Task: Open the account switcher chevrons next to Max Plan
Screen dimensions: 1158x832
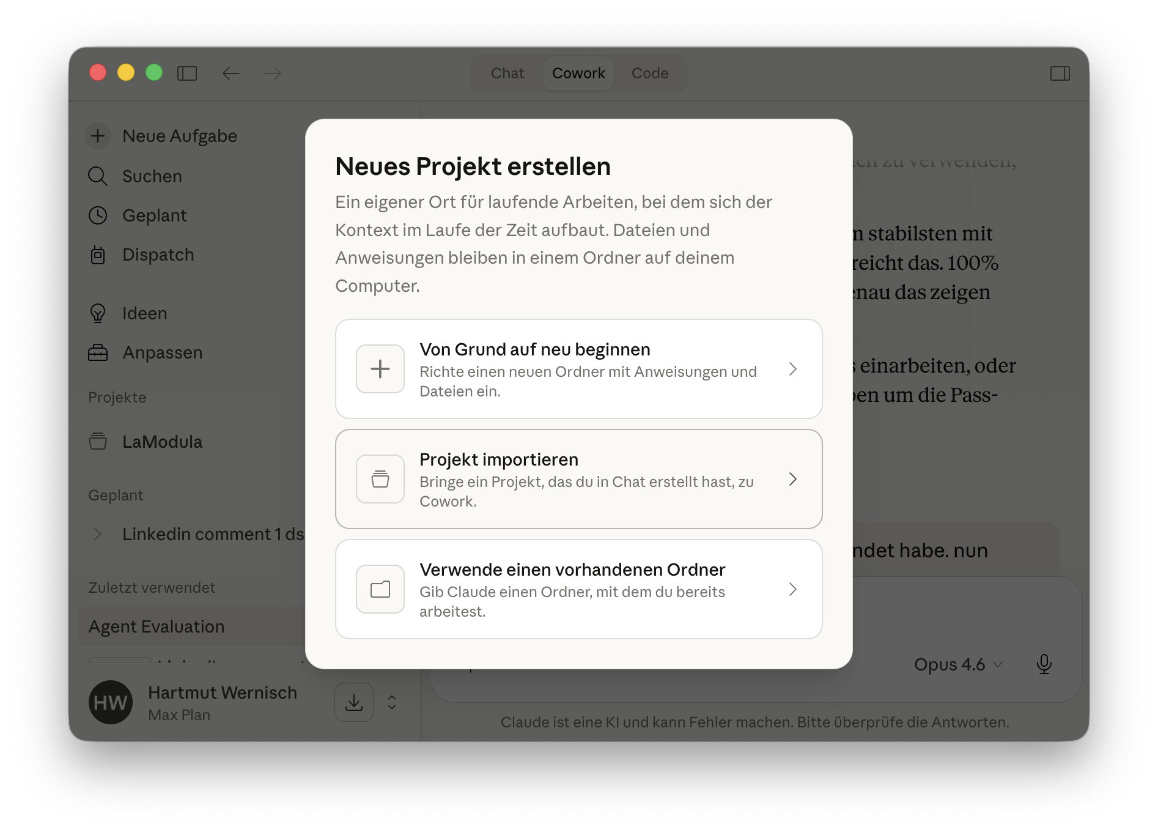Action: coord(391,702)
